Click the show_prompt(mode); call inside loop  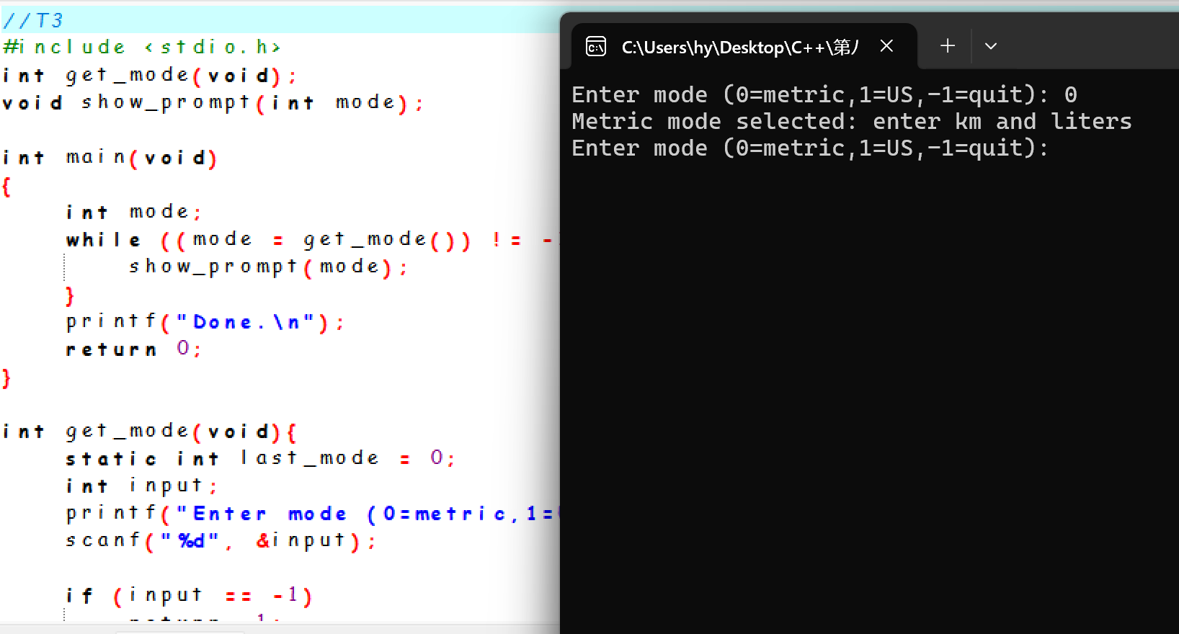[x=269, y=267]
